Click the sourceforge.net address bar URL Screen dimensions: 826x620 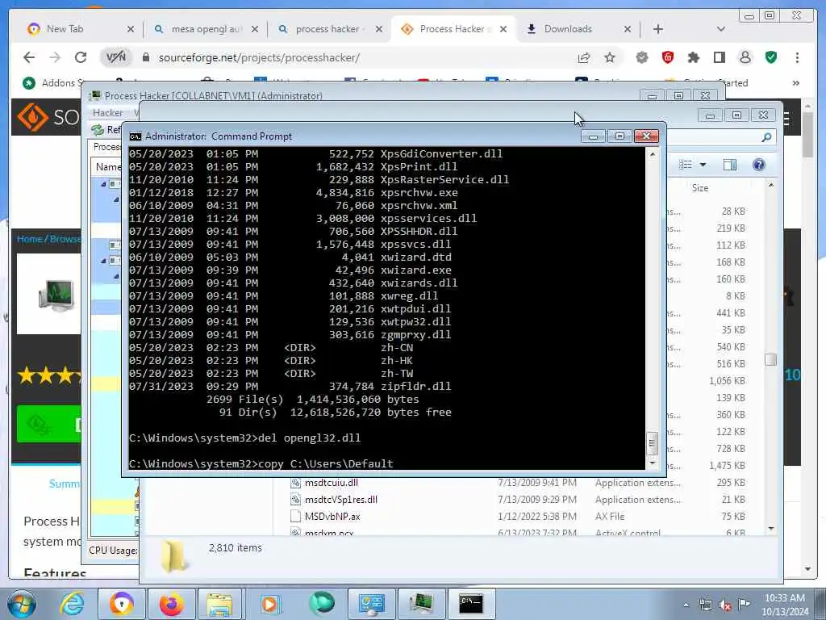259,57
